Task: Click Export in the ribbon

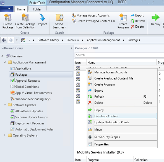Action: point(137,15)
